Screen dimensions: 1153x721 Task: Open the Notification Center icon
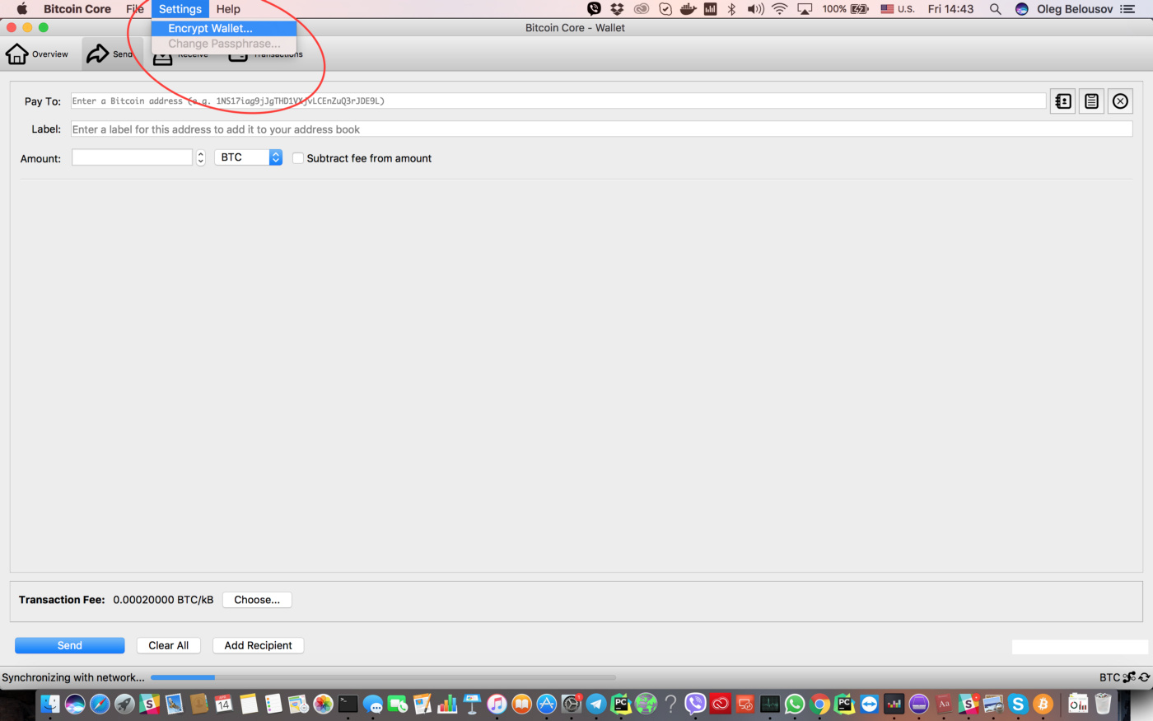pyautogui.click(x=1127, y=9)
